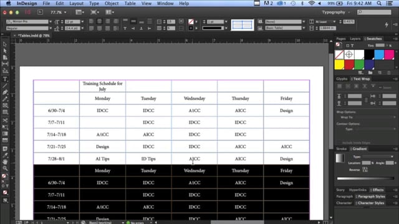The height and width of the screenshot is (224, 399).
Task: Select the Hand tool
Action: pyautogui.click(x=5, y=162)
